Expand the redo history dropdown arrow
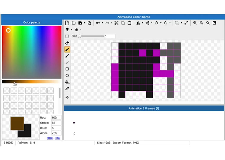 point(111,23)
